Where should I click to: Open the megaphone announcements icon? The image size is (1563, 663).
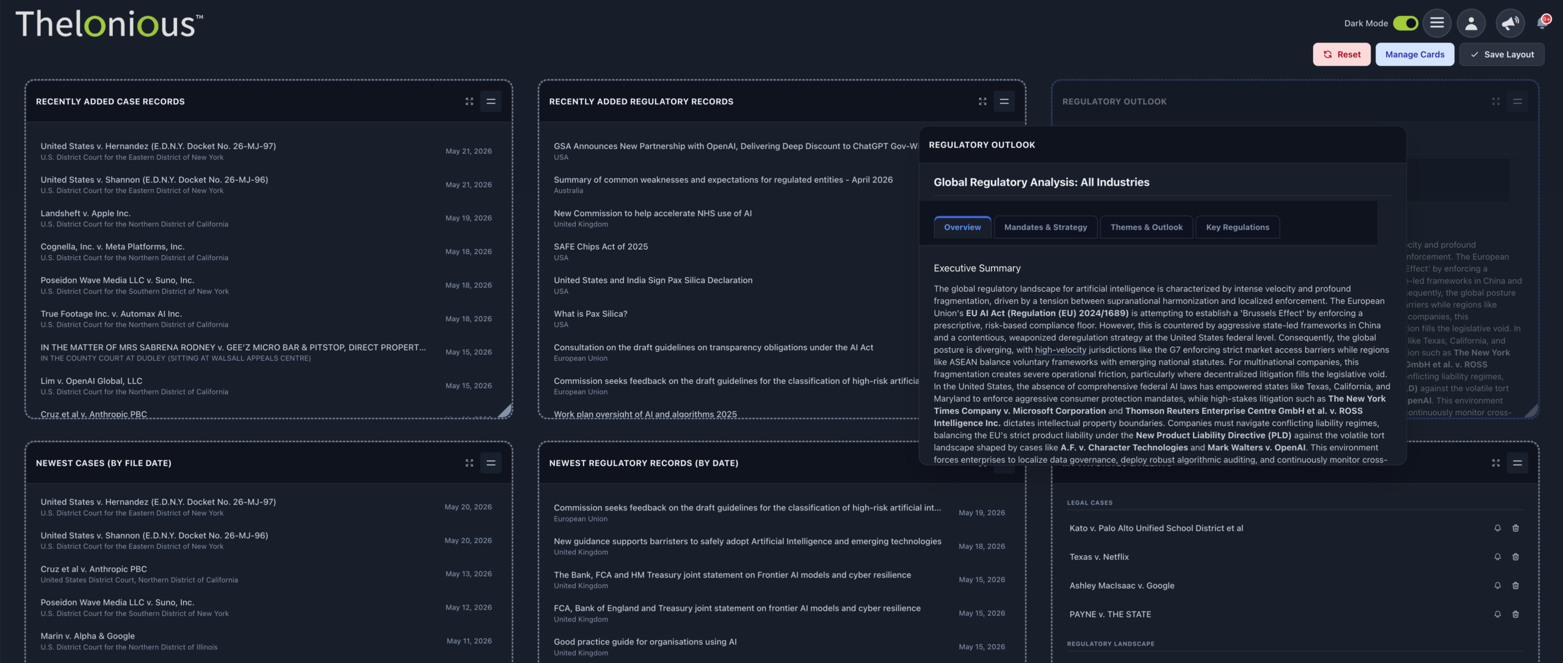click(x=1510, y=23)
